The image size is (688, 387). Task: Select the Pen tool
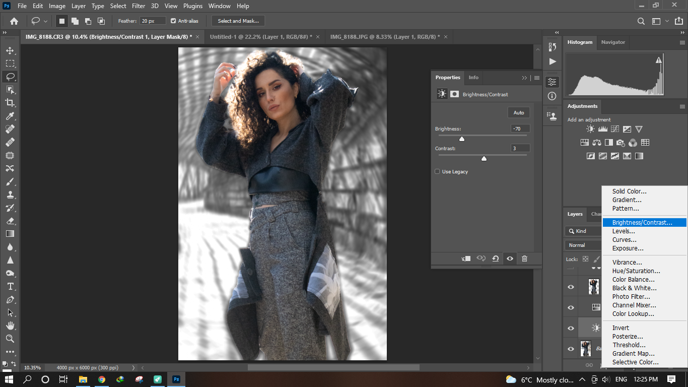point(10,299)
